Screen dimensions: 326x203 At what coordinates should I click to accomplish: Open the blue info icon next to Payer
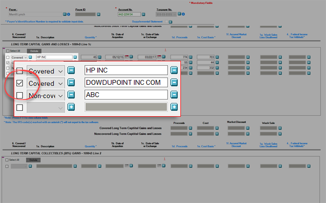pyautogui.click(x=69, y=14)
